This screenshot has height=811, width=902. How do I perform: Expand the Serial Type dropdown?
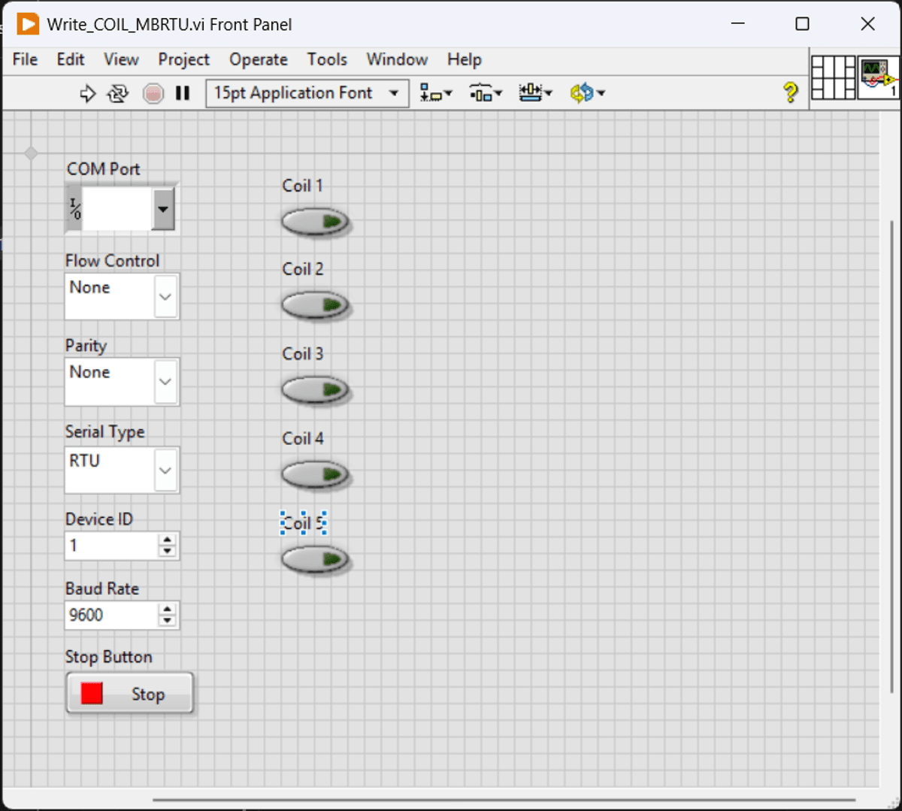[165, 470]
